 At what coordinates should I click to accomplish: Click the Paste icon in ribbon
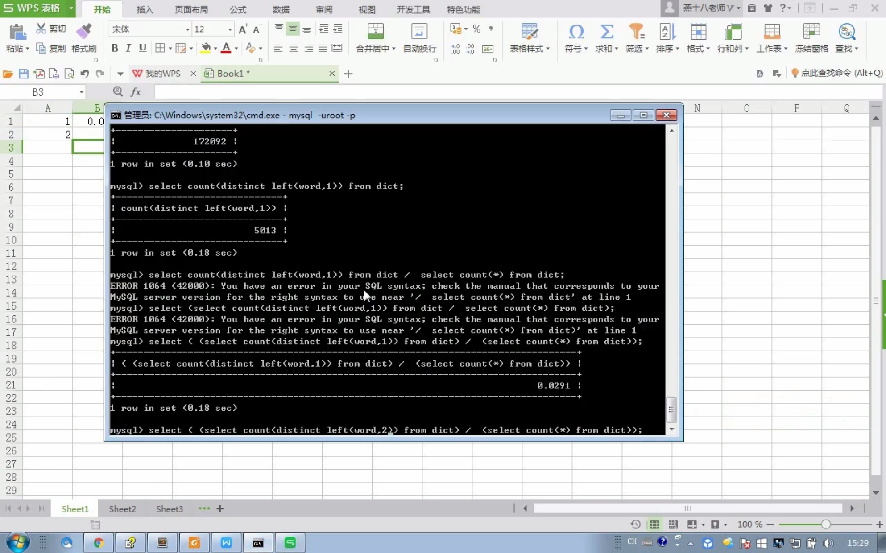click(x=17, y=32)
